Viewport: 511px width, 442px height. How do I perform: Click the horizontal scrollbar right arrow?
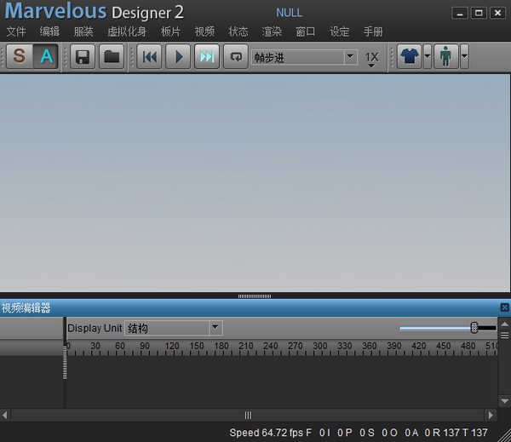click(491, 416)
